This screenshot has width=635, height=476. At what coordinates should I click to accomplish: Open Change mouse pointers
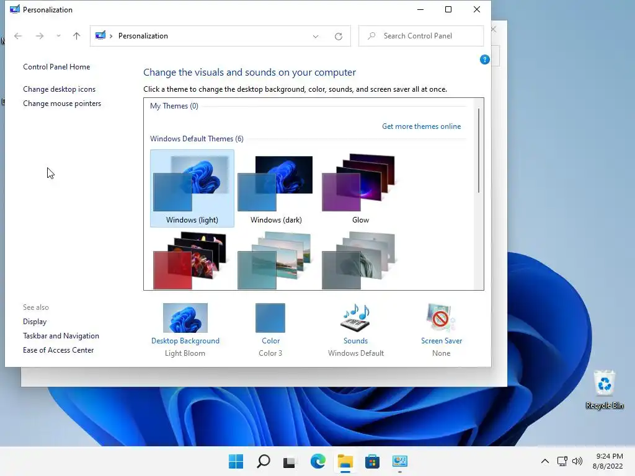click(62, 104)
